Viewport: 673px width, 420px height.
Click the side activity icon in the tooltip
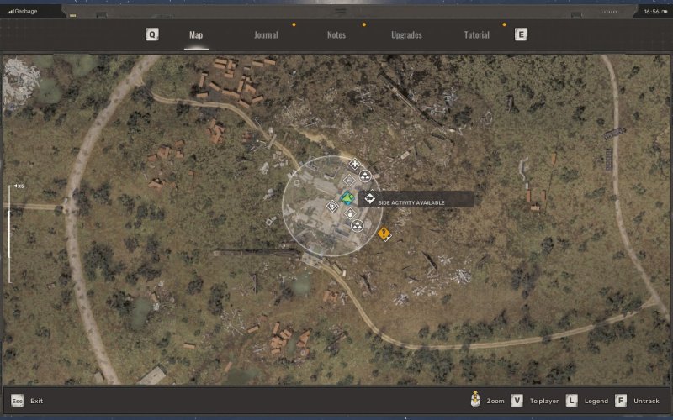click(x=369, y=197)
